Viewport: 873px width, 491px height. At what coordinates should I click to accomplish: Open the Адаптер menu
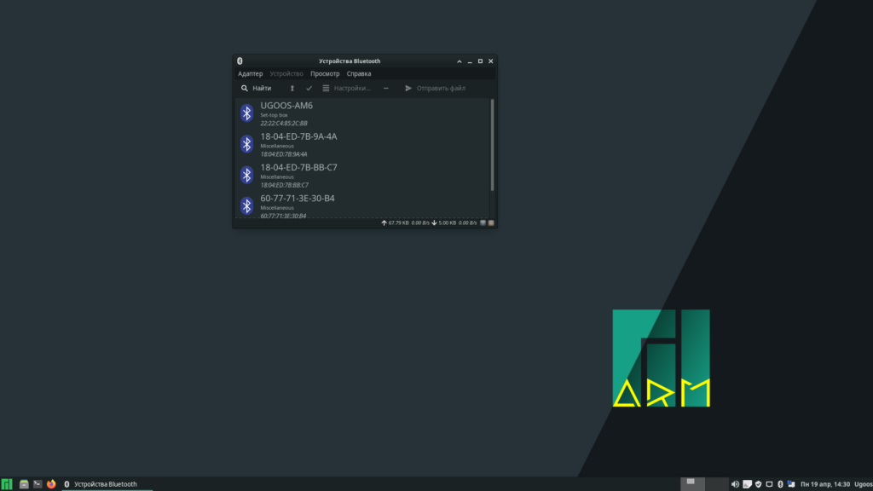(x=251, y=74)
